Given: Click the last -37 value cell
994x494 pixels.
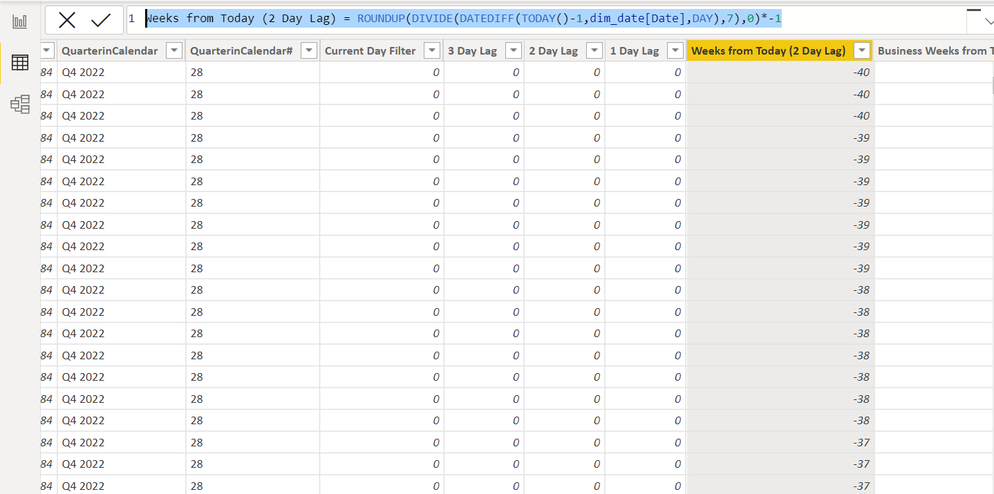Looking at the screenshot, I should click(780, 485).
